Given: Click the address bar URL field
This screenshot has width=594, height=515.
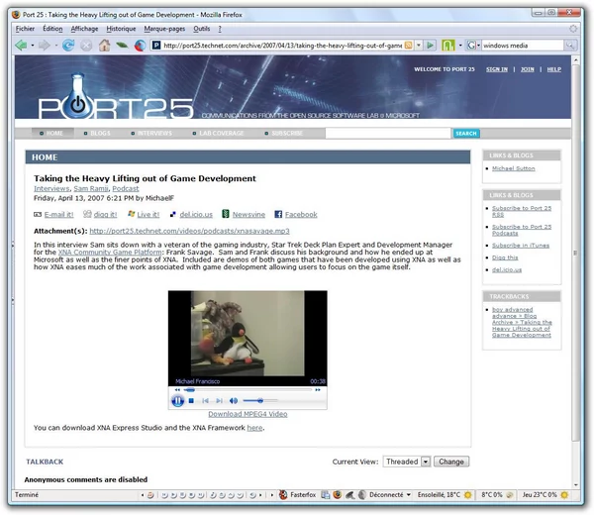Looking at the screenshot, I should pyautogui.click(x=282, y=46).
